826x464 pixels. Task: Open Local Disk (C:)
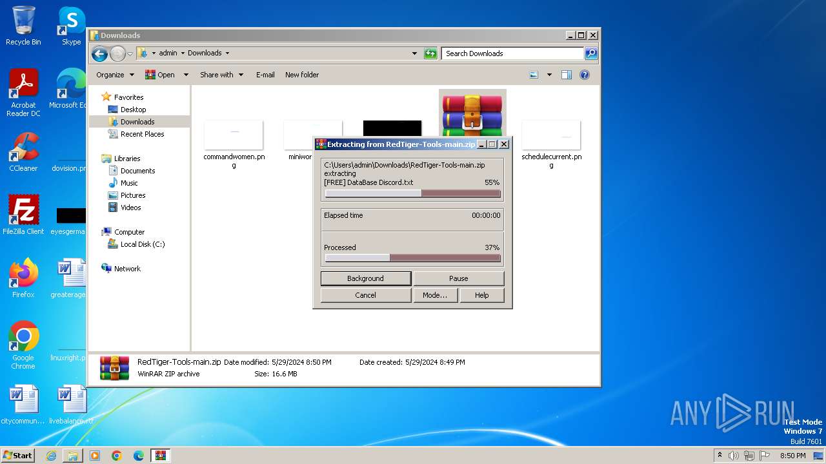click(x=142, y=244)
